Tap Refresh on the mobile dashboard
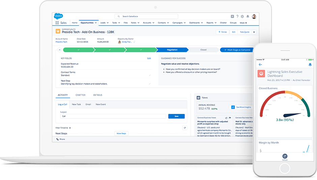The width and height of the screenshot is (317, 180). 285,157
